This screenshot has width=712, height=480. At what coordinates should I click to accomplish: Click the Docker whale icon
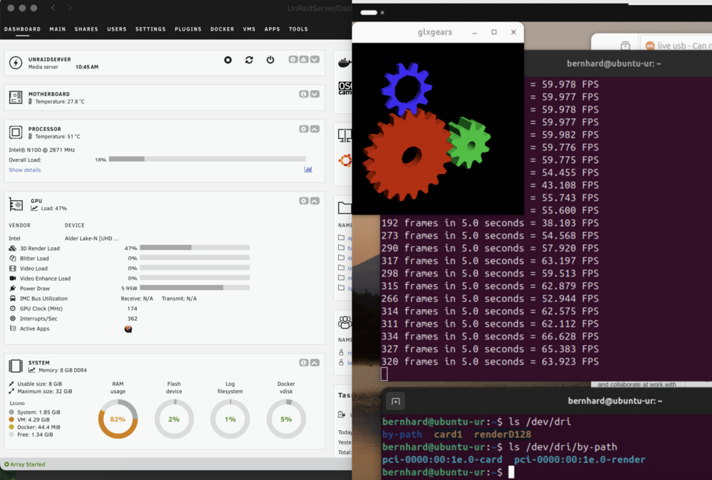345,63
